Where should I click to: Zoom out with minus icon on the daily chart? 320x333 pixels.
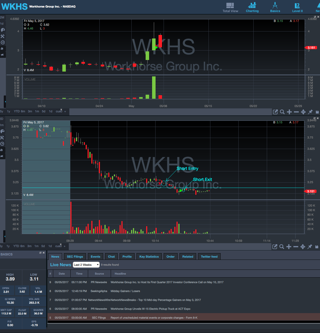296,112
